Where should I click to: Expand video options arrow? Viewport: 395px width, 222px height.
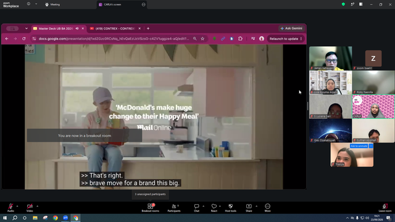coord(37,206)
